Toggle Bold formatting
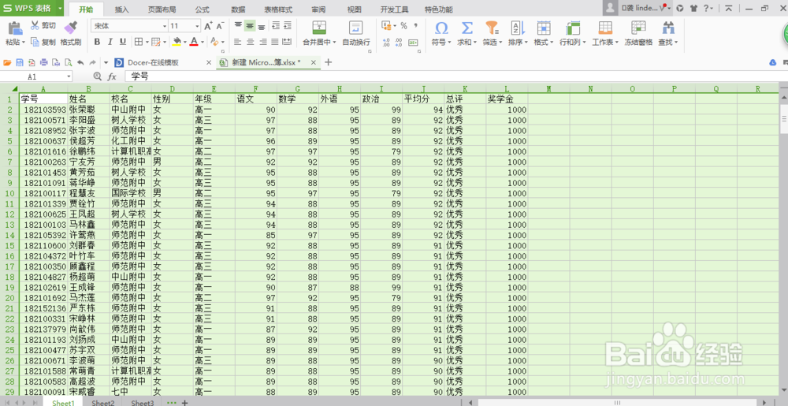Viewport: 788px width, 406px height. click(97, 42)
